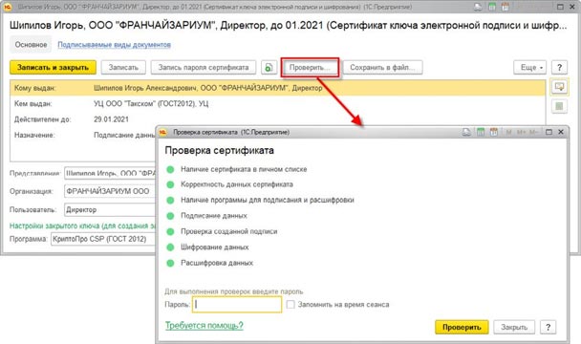Image resolution: width=581 pixels, height=344 pixels.
Task: Open Требуется помощь? link
Action: (x=204, y=326)
